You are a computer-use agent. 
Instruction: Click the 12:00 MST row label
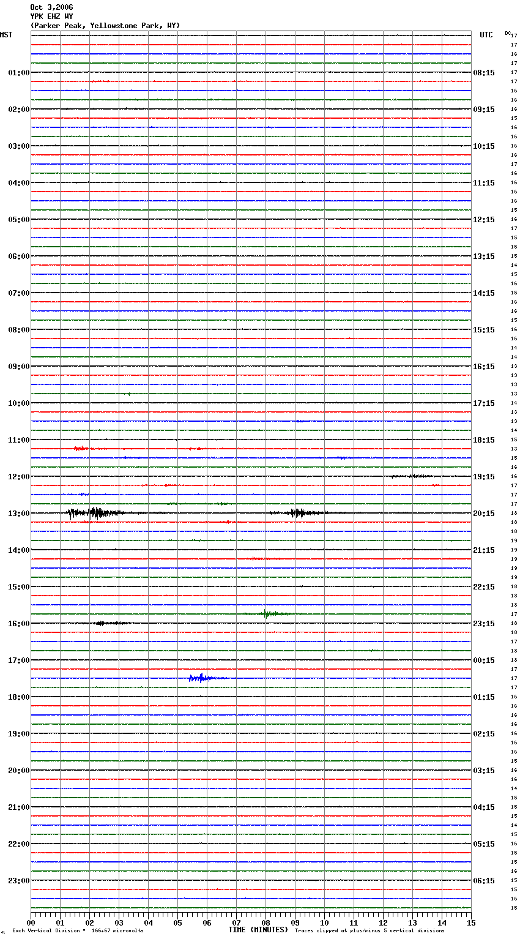click(x=19, y=477)
